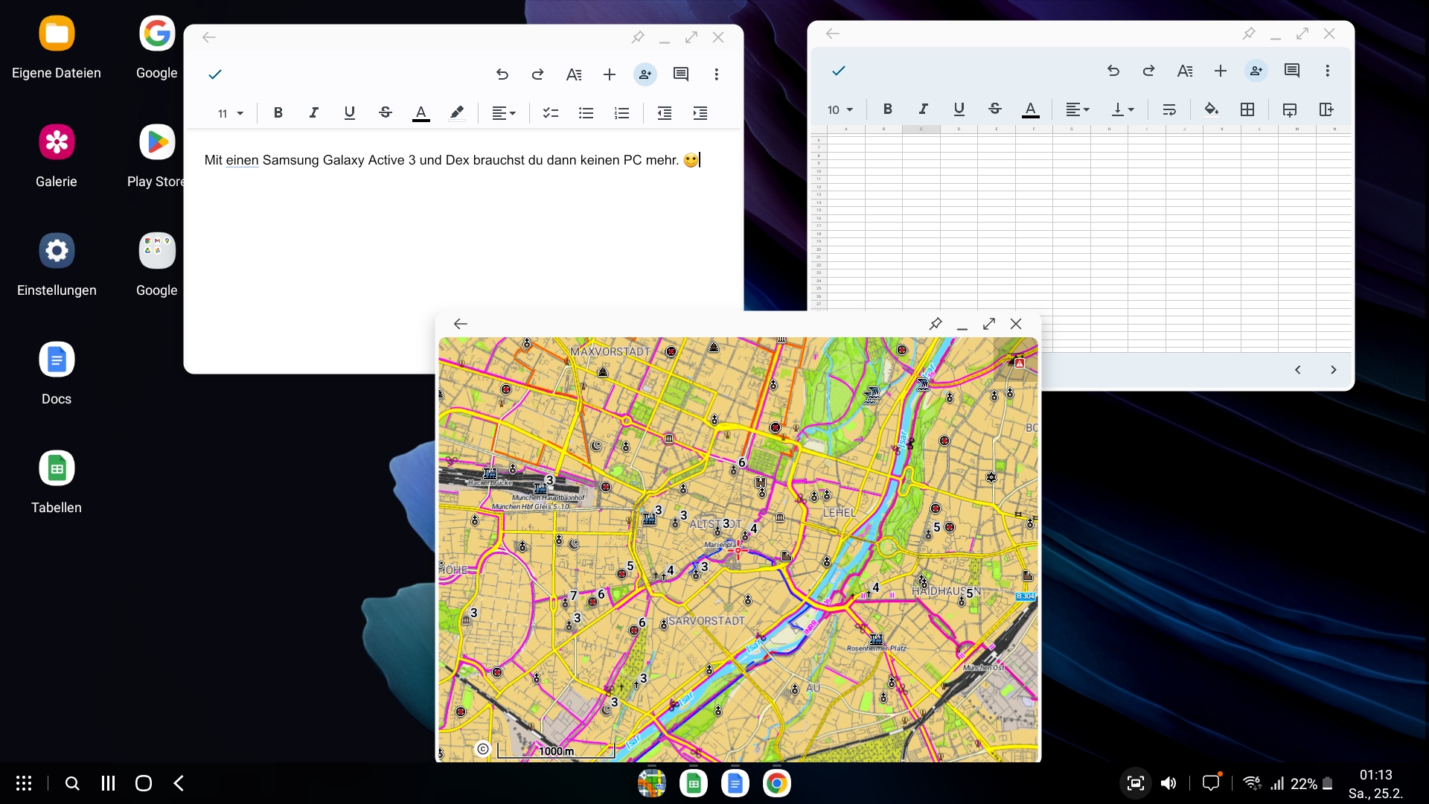Open insert plus menu in Docs
The height and width of the screenshot is (804, 1429).
point(610,74)
